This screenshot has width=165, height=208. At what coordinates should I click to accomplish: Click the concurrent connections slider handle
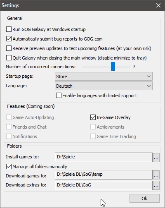click(113, 66)
